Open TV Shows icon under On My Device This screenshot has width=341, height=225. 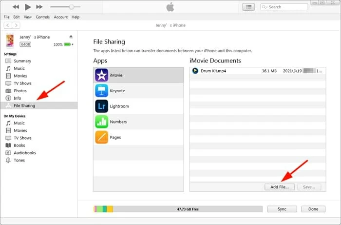(8, 138)
